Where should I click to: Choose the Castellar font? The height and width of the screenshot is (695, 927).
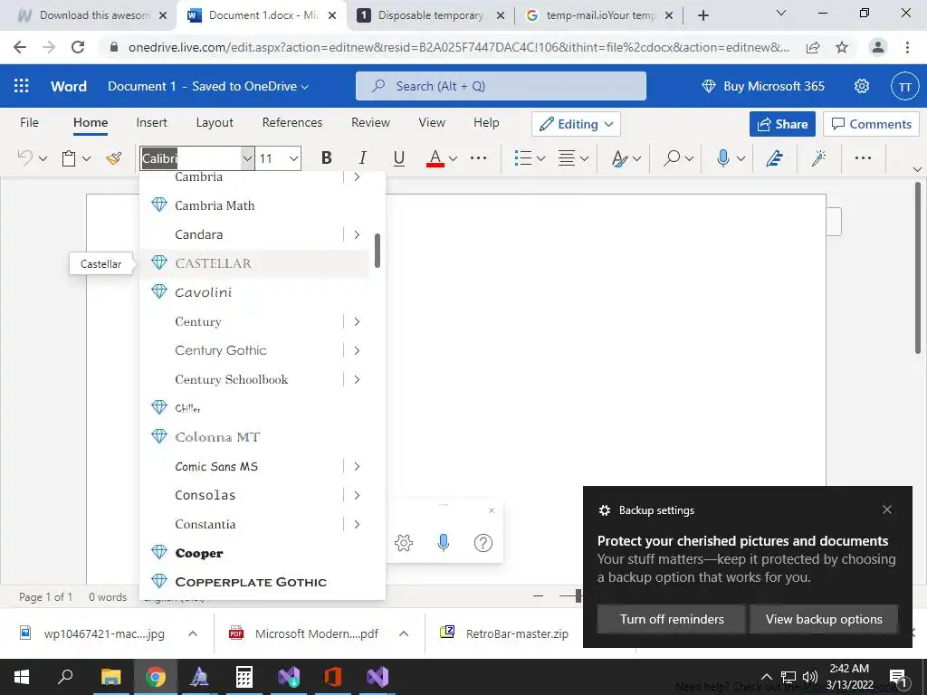point(254,263)
